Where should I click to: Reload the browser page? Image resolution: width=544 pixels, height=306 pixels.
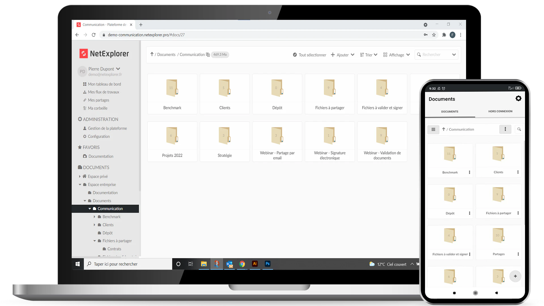coord(94,35)
